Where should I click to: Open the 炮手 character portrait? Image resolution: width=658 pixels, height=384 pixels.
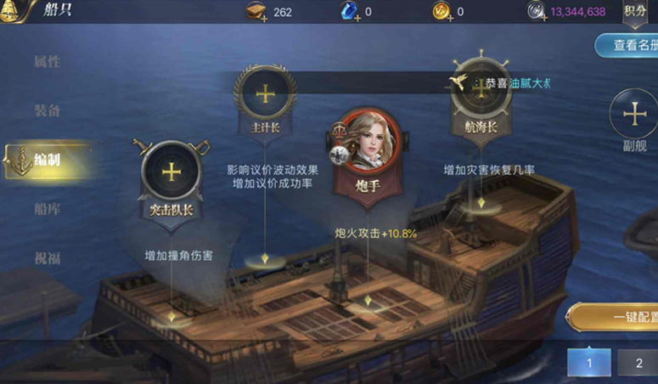368,143
